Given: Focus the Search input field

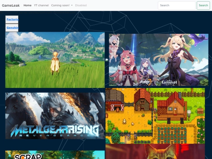Looking at the screenshot, I should tap(177, 5).
